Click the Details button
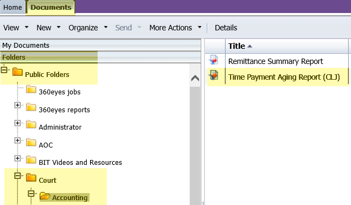This screenshot has height=205, width=351. [226, 28]
